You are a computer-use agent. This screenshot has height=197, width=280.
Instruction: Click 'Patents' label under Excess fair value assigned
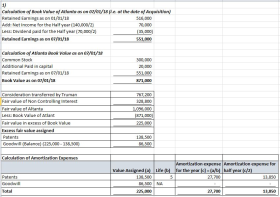pos(10,137)
